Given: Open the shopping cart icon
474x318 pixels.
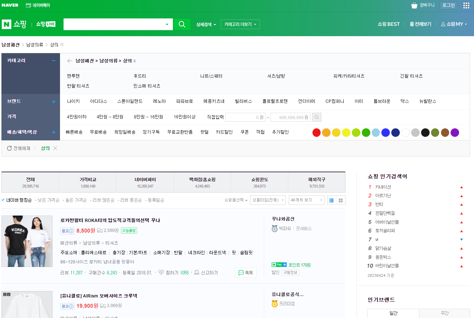Looking at the screenshot, I should pos(414,5).
